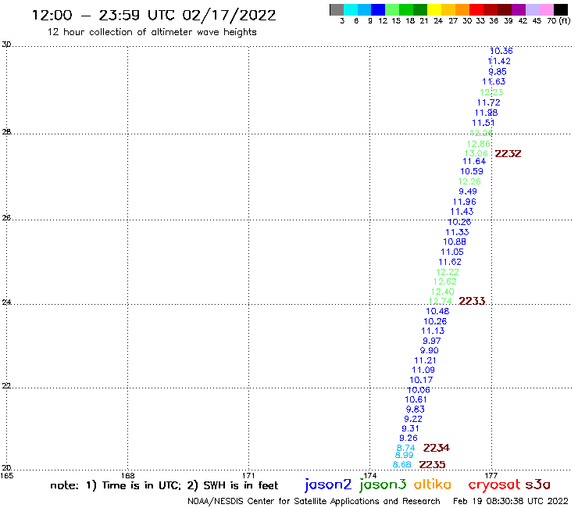Click the cryosat satellite label
The height and width of the screenshot is (508, 578).
[x=494, y=485]
